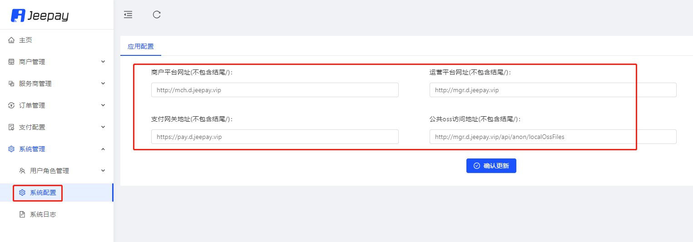Click the document icon beside 系统日志
Viewport: 693px width, 242px height.
pyautogui.click(x=22, y=214)
